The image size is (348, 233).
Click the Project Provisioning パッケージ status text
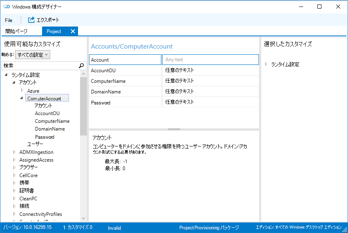point(209,228)
